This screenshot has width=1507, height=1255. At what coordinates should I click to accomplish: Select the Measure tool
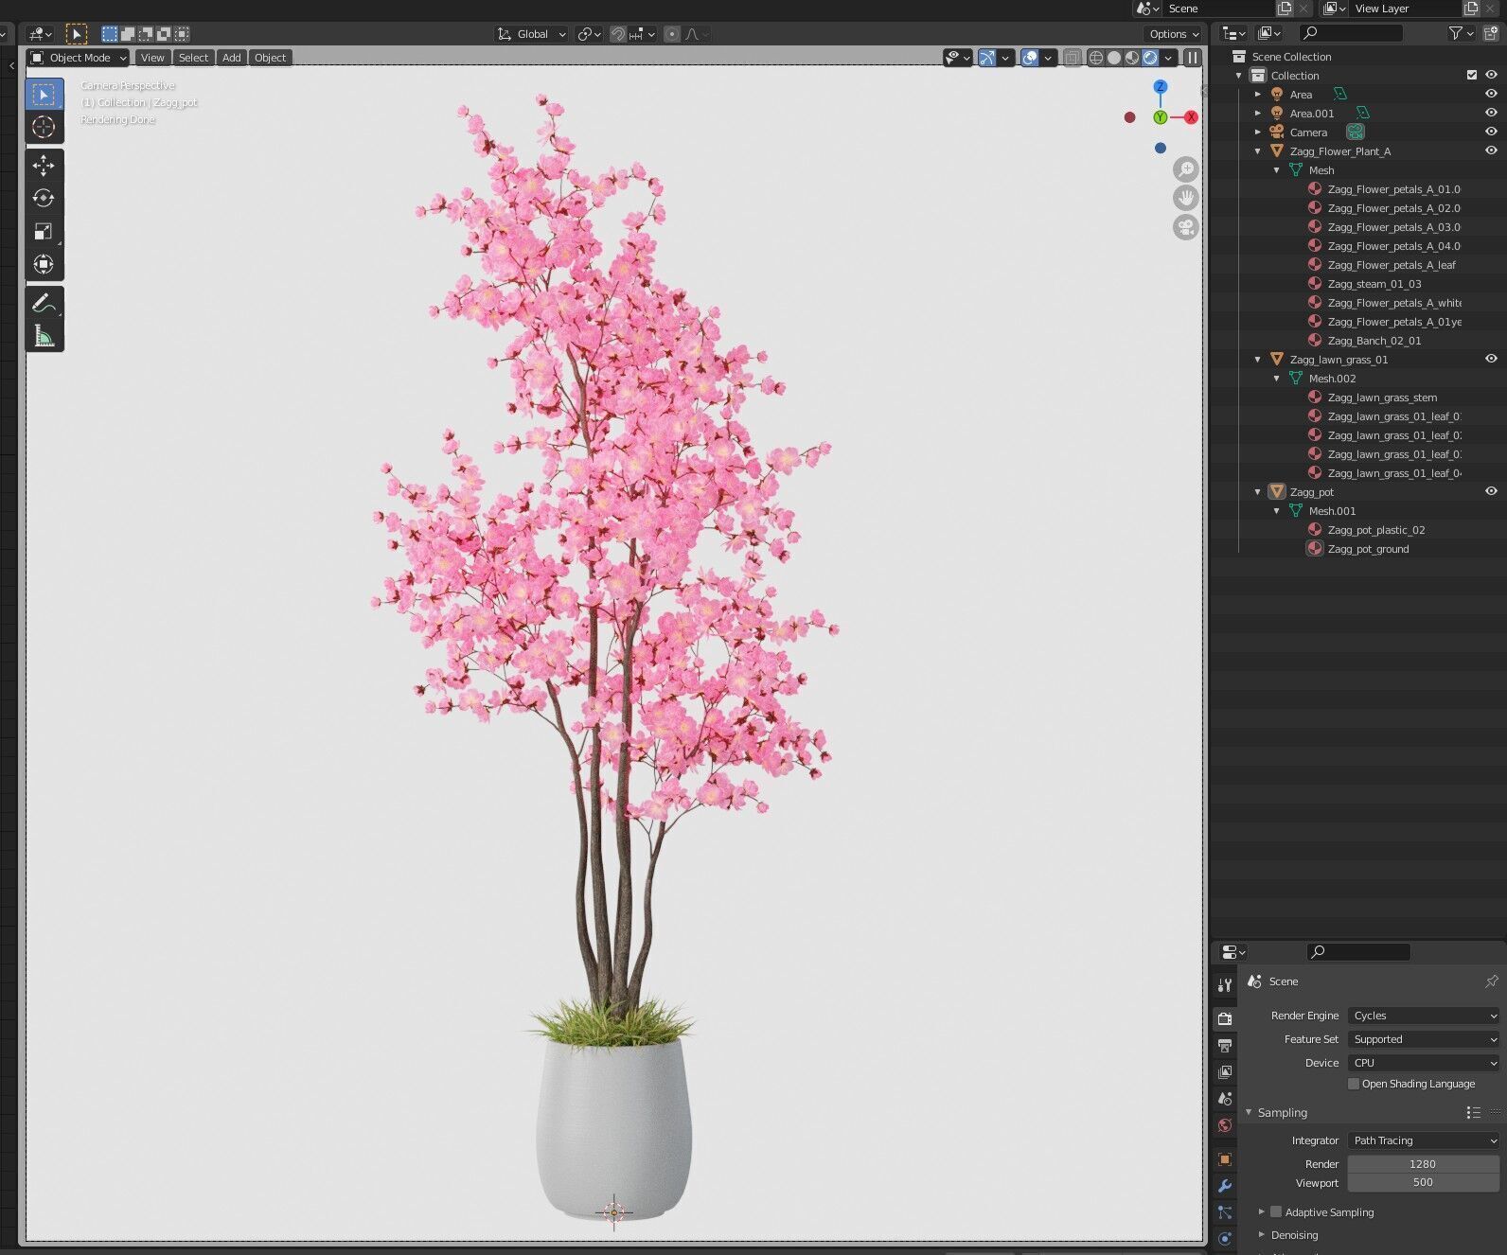tap(44, 336)
